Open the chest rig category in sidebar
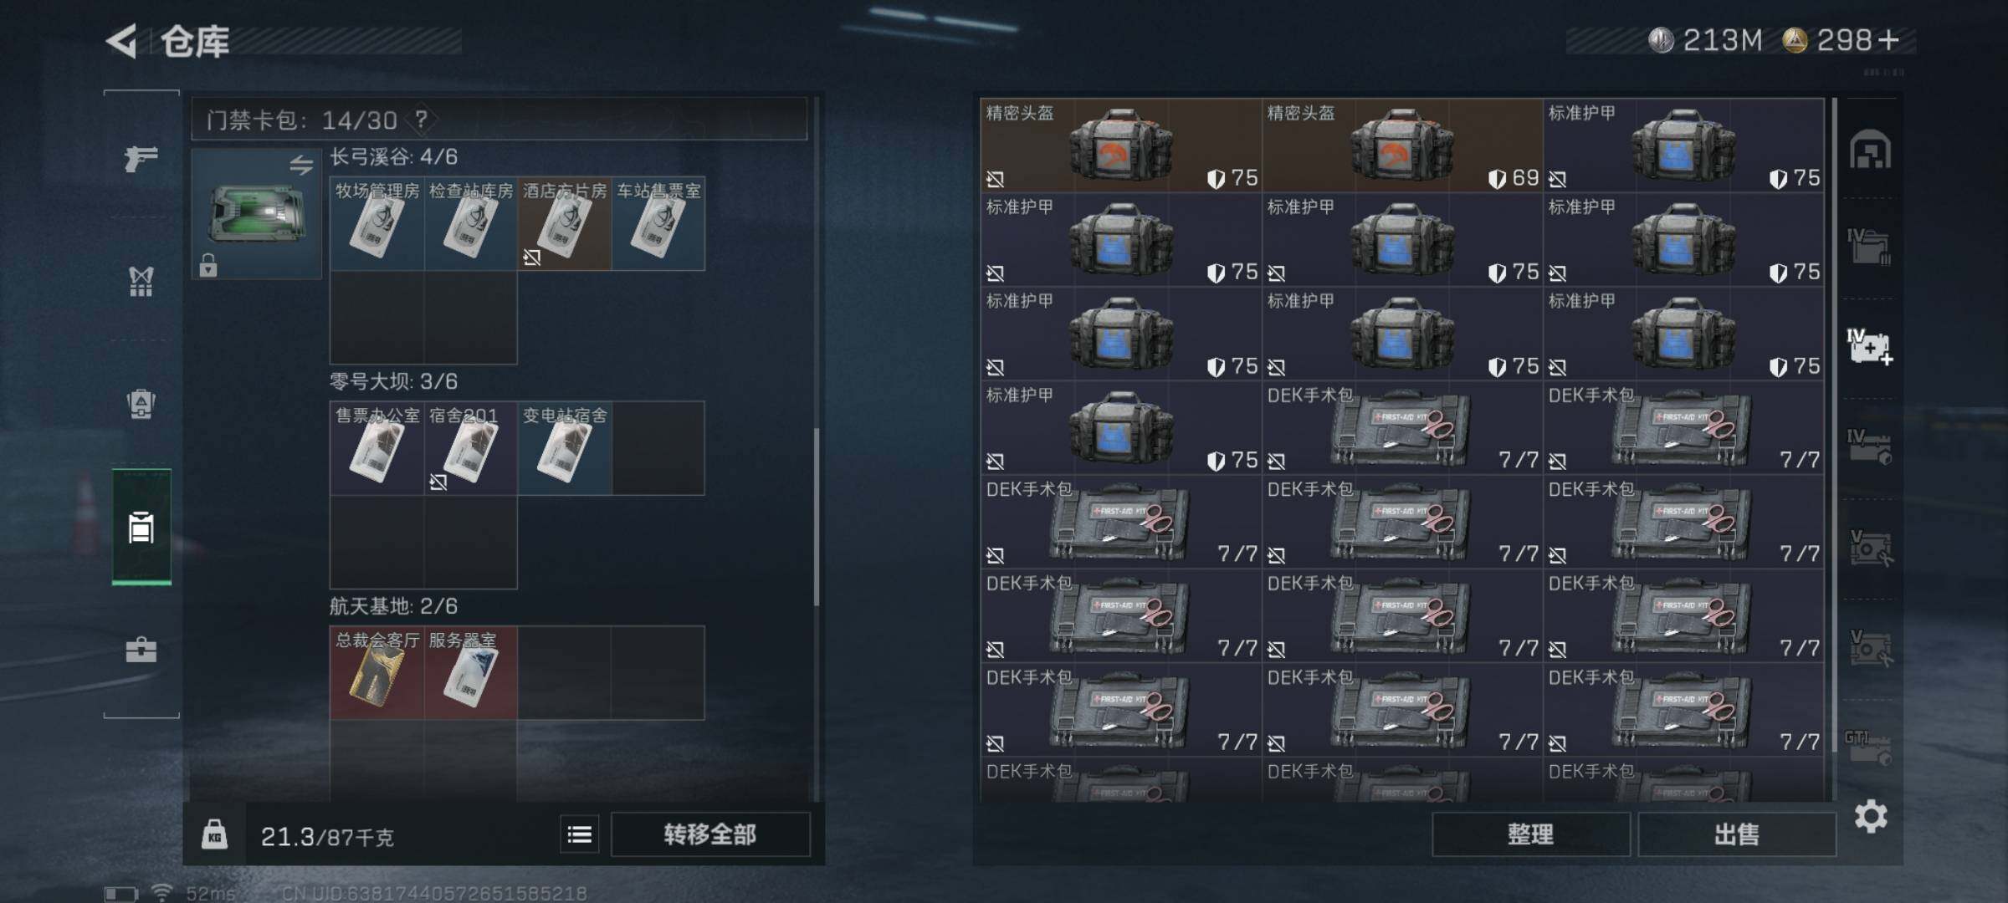Image resolution: width=2008 pixels, height=903 pixels. pos(141,282)
